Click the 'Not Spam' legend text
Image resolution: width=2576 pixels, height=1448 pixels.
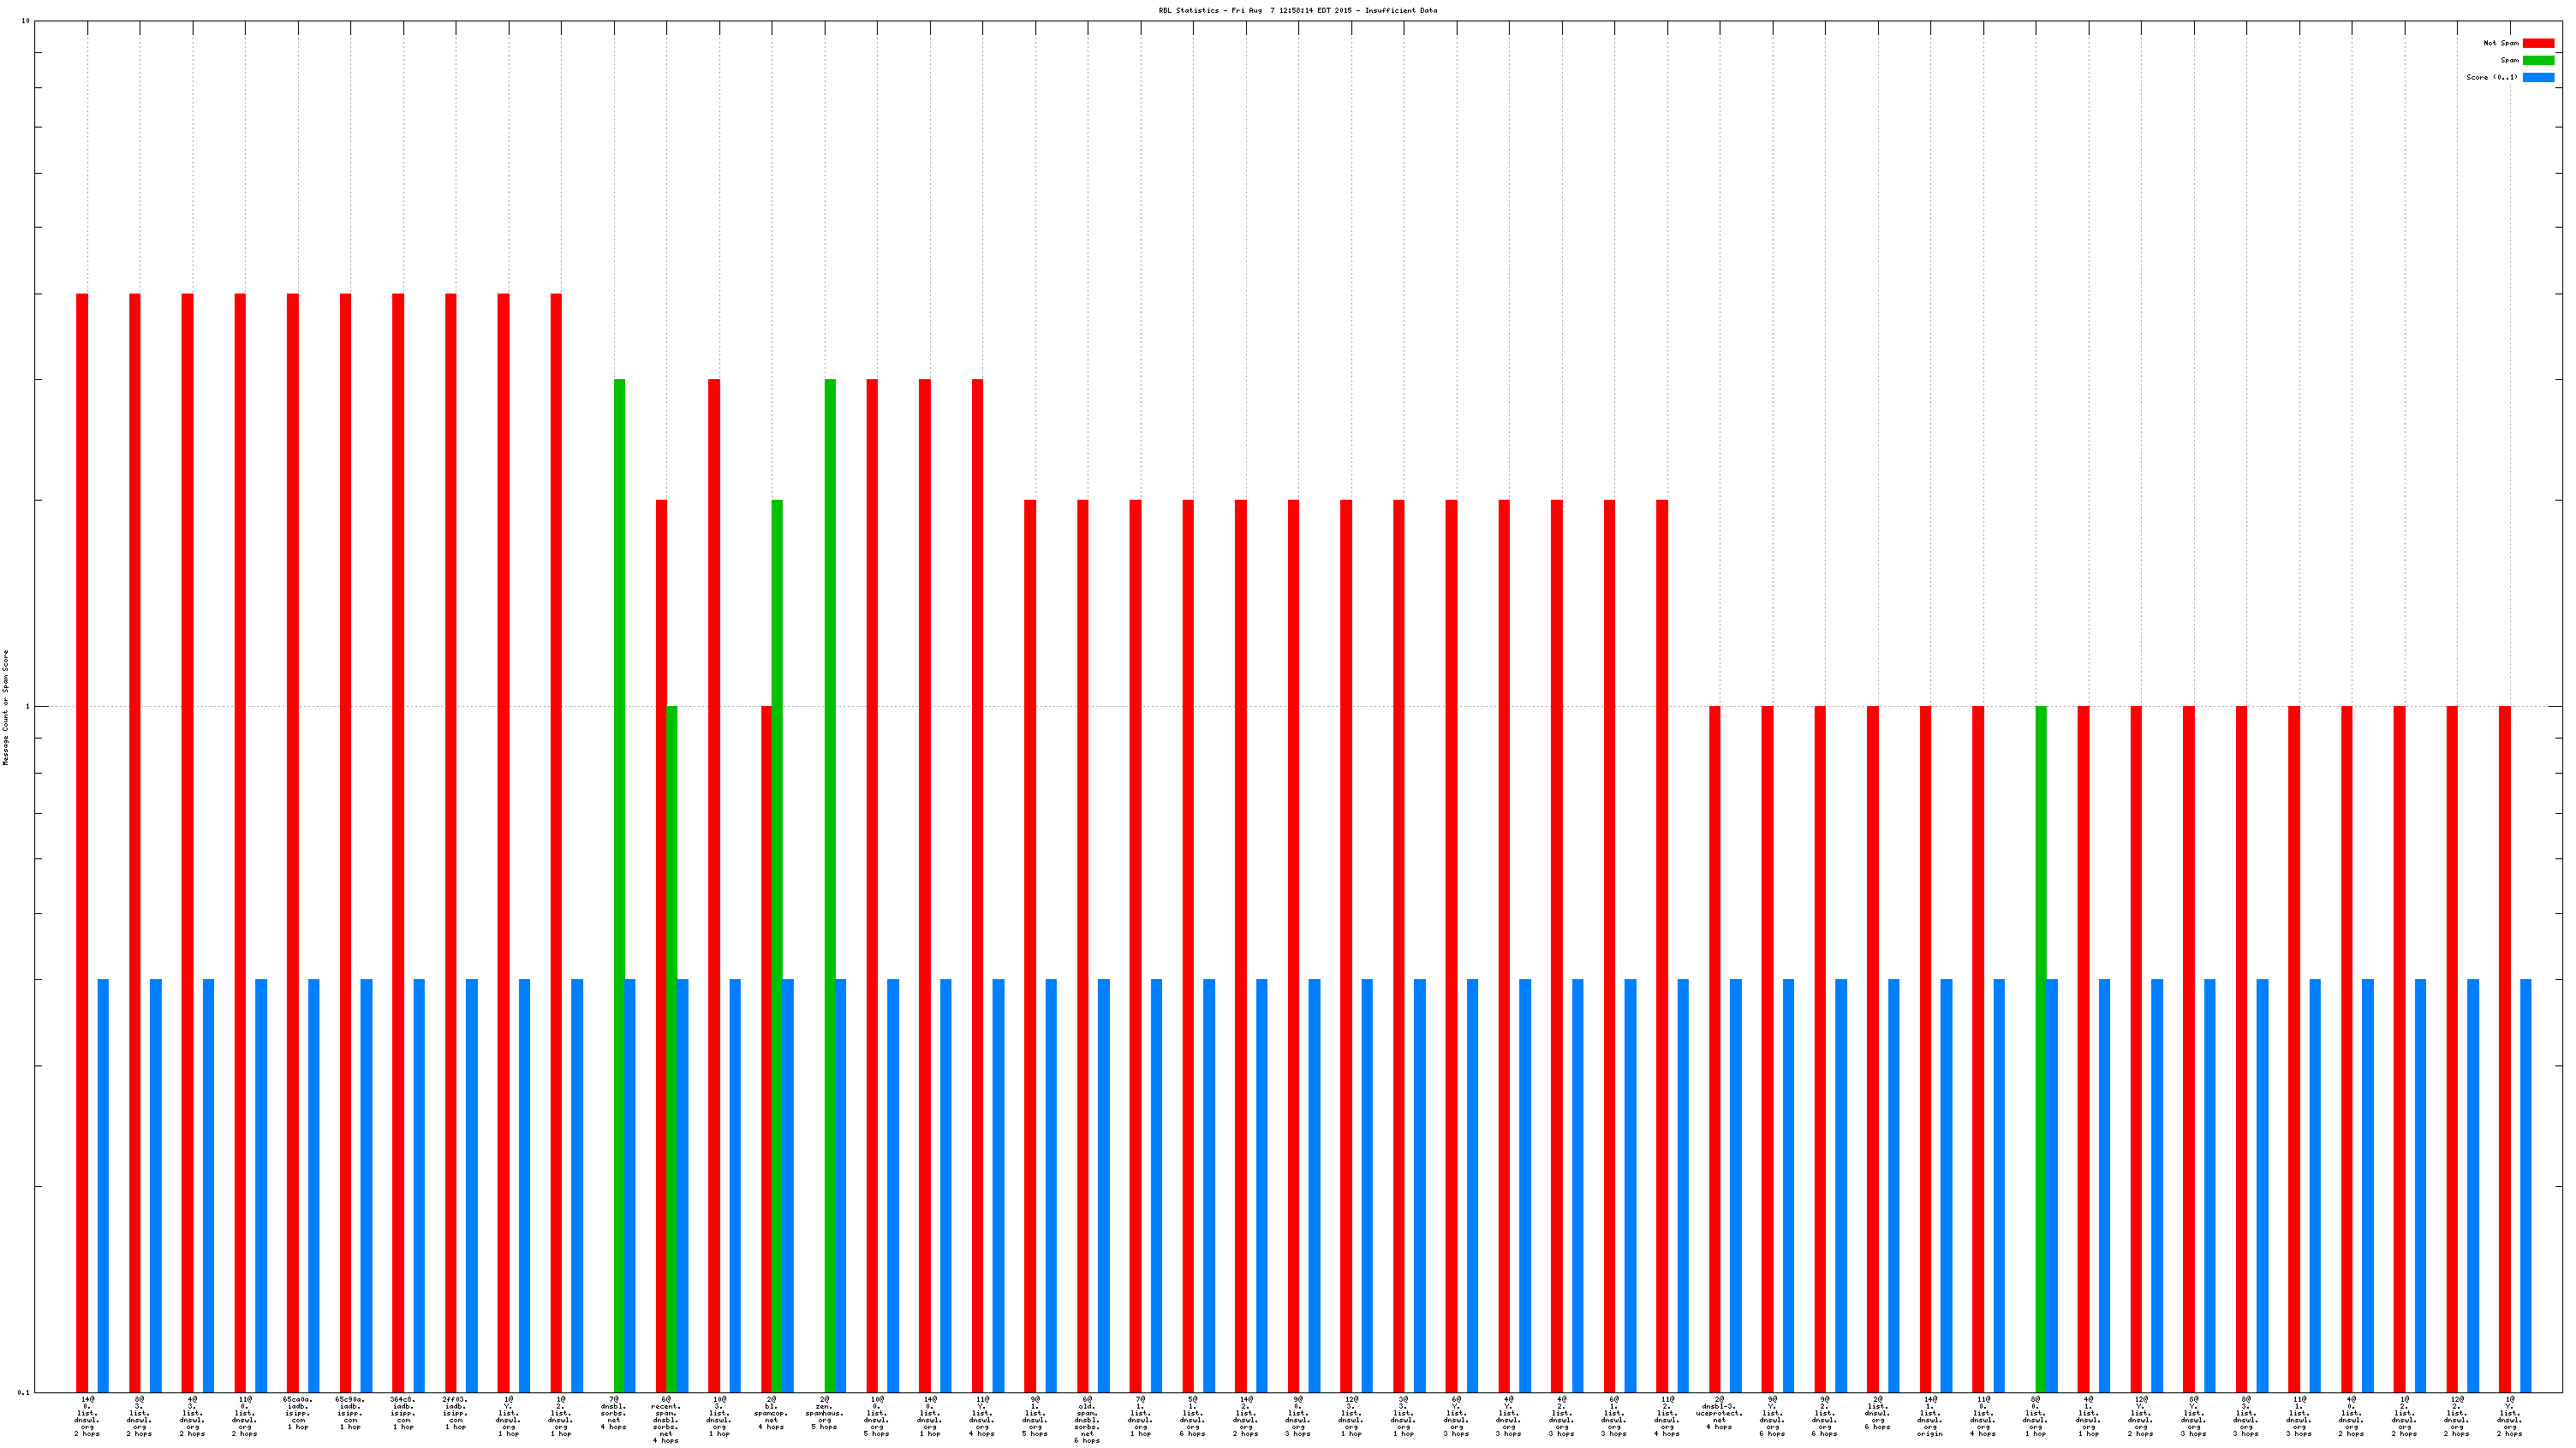tap(2500, 43)
